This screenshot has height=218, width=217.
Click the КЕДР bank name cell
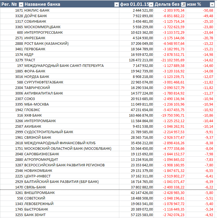[71, 54]
